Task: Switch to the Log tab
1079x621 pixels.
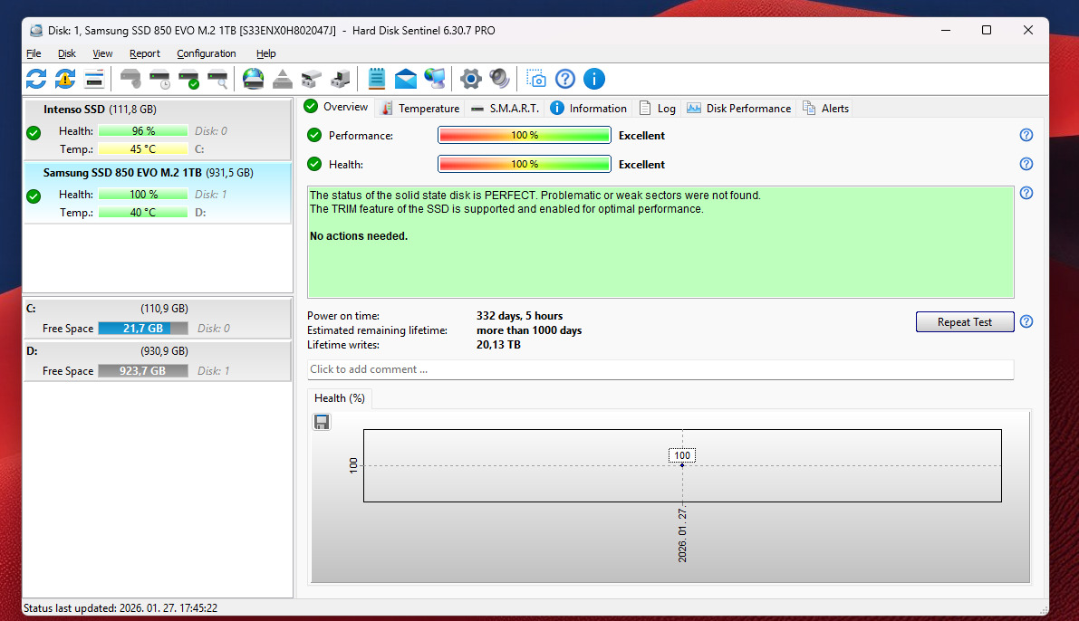Action: pos(657,108)
